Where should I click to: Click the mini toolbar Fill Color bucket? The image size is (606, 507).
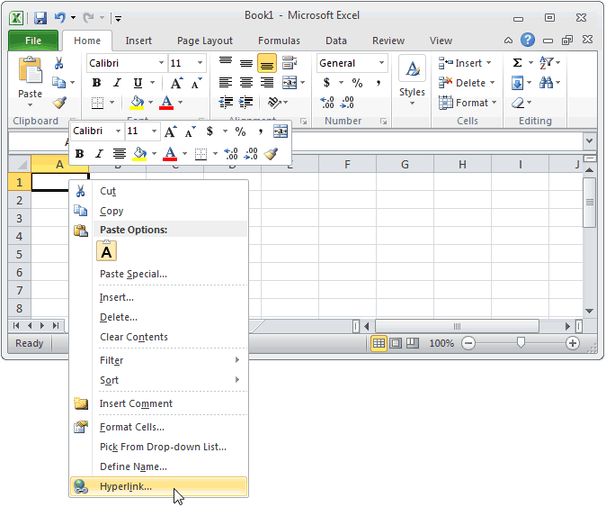[x=139, y=154]
